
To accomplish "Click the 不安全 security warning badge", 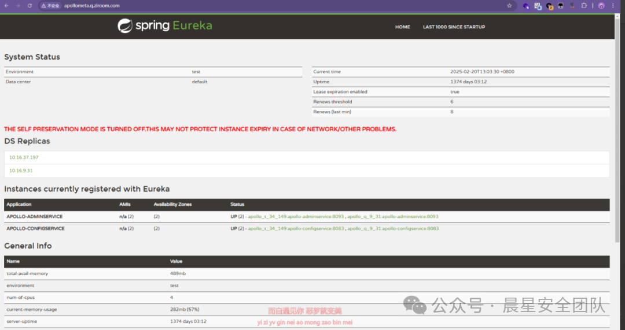I will pyautogui.click(x=50, y=6).
